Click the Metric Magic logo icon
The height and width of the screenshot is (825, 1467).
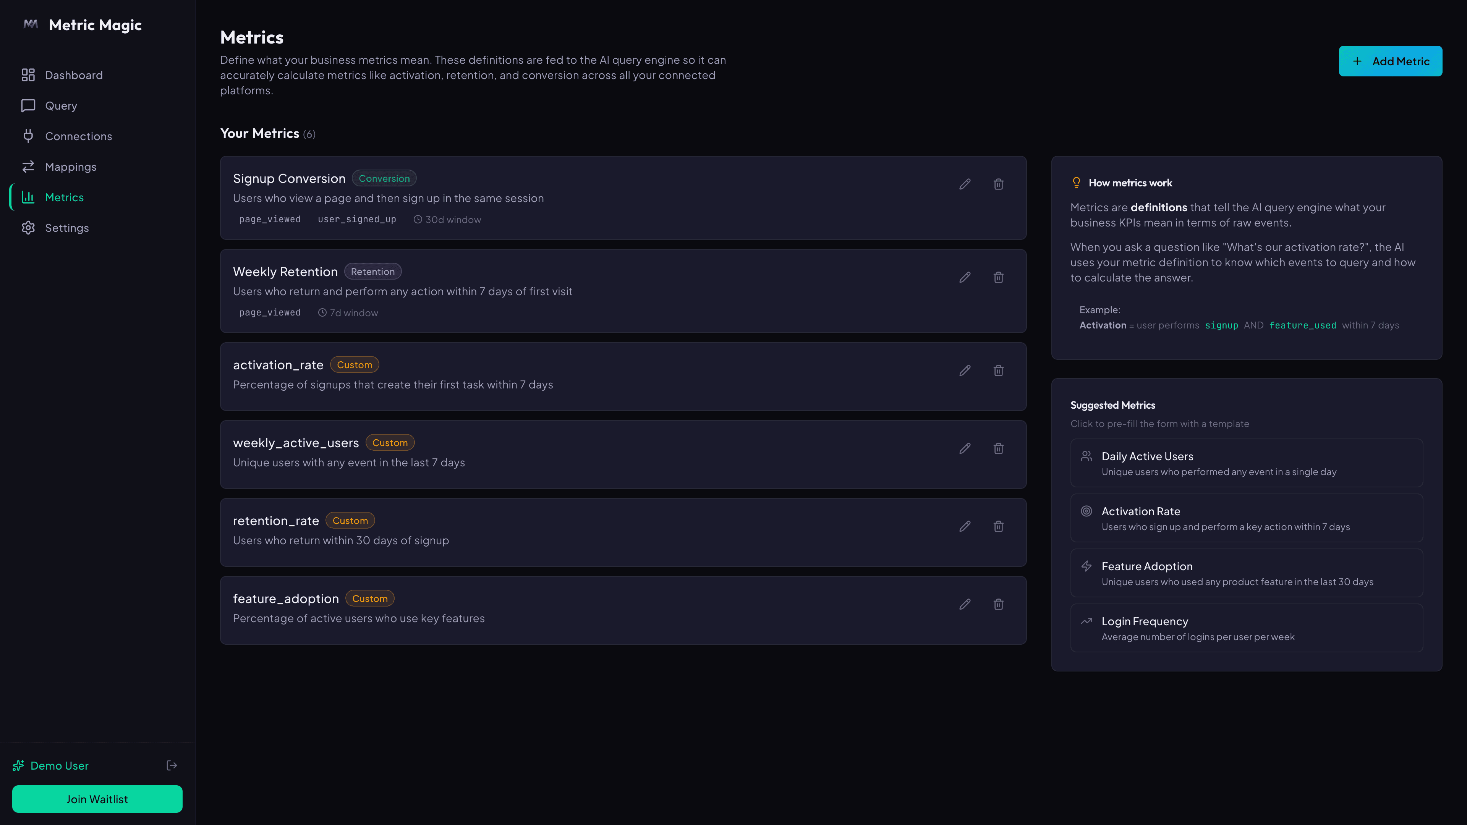tap(31, 24)
